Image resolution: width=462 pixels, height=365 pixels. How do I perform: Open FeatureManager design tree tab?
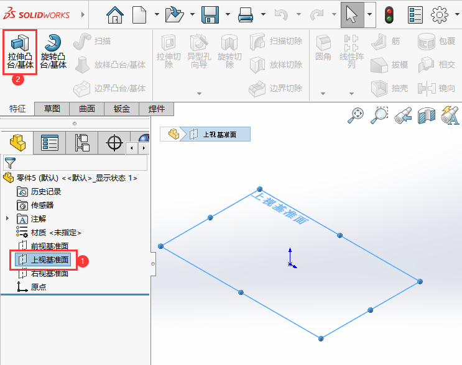pyautogui.click(x=17, y=143)
